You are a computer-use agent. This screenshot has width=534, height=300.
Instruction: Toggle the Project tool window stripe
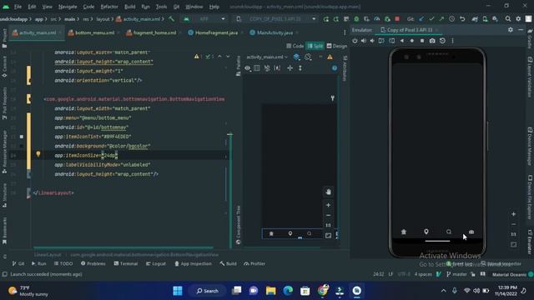pyautogui.click(x=4, y=37)
